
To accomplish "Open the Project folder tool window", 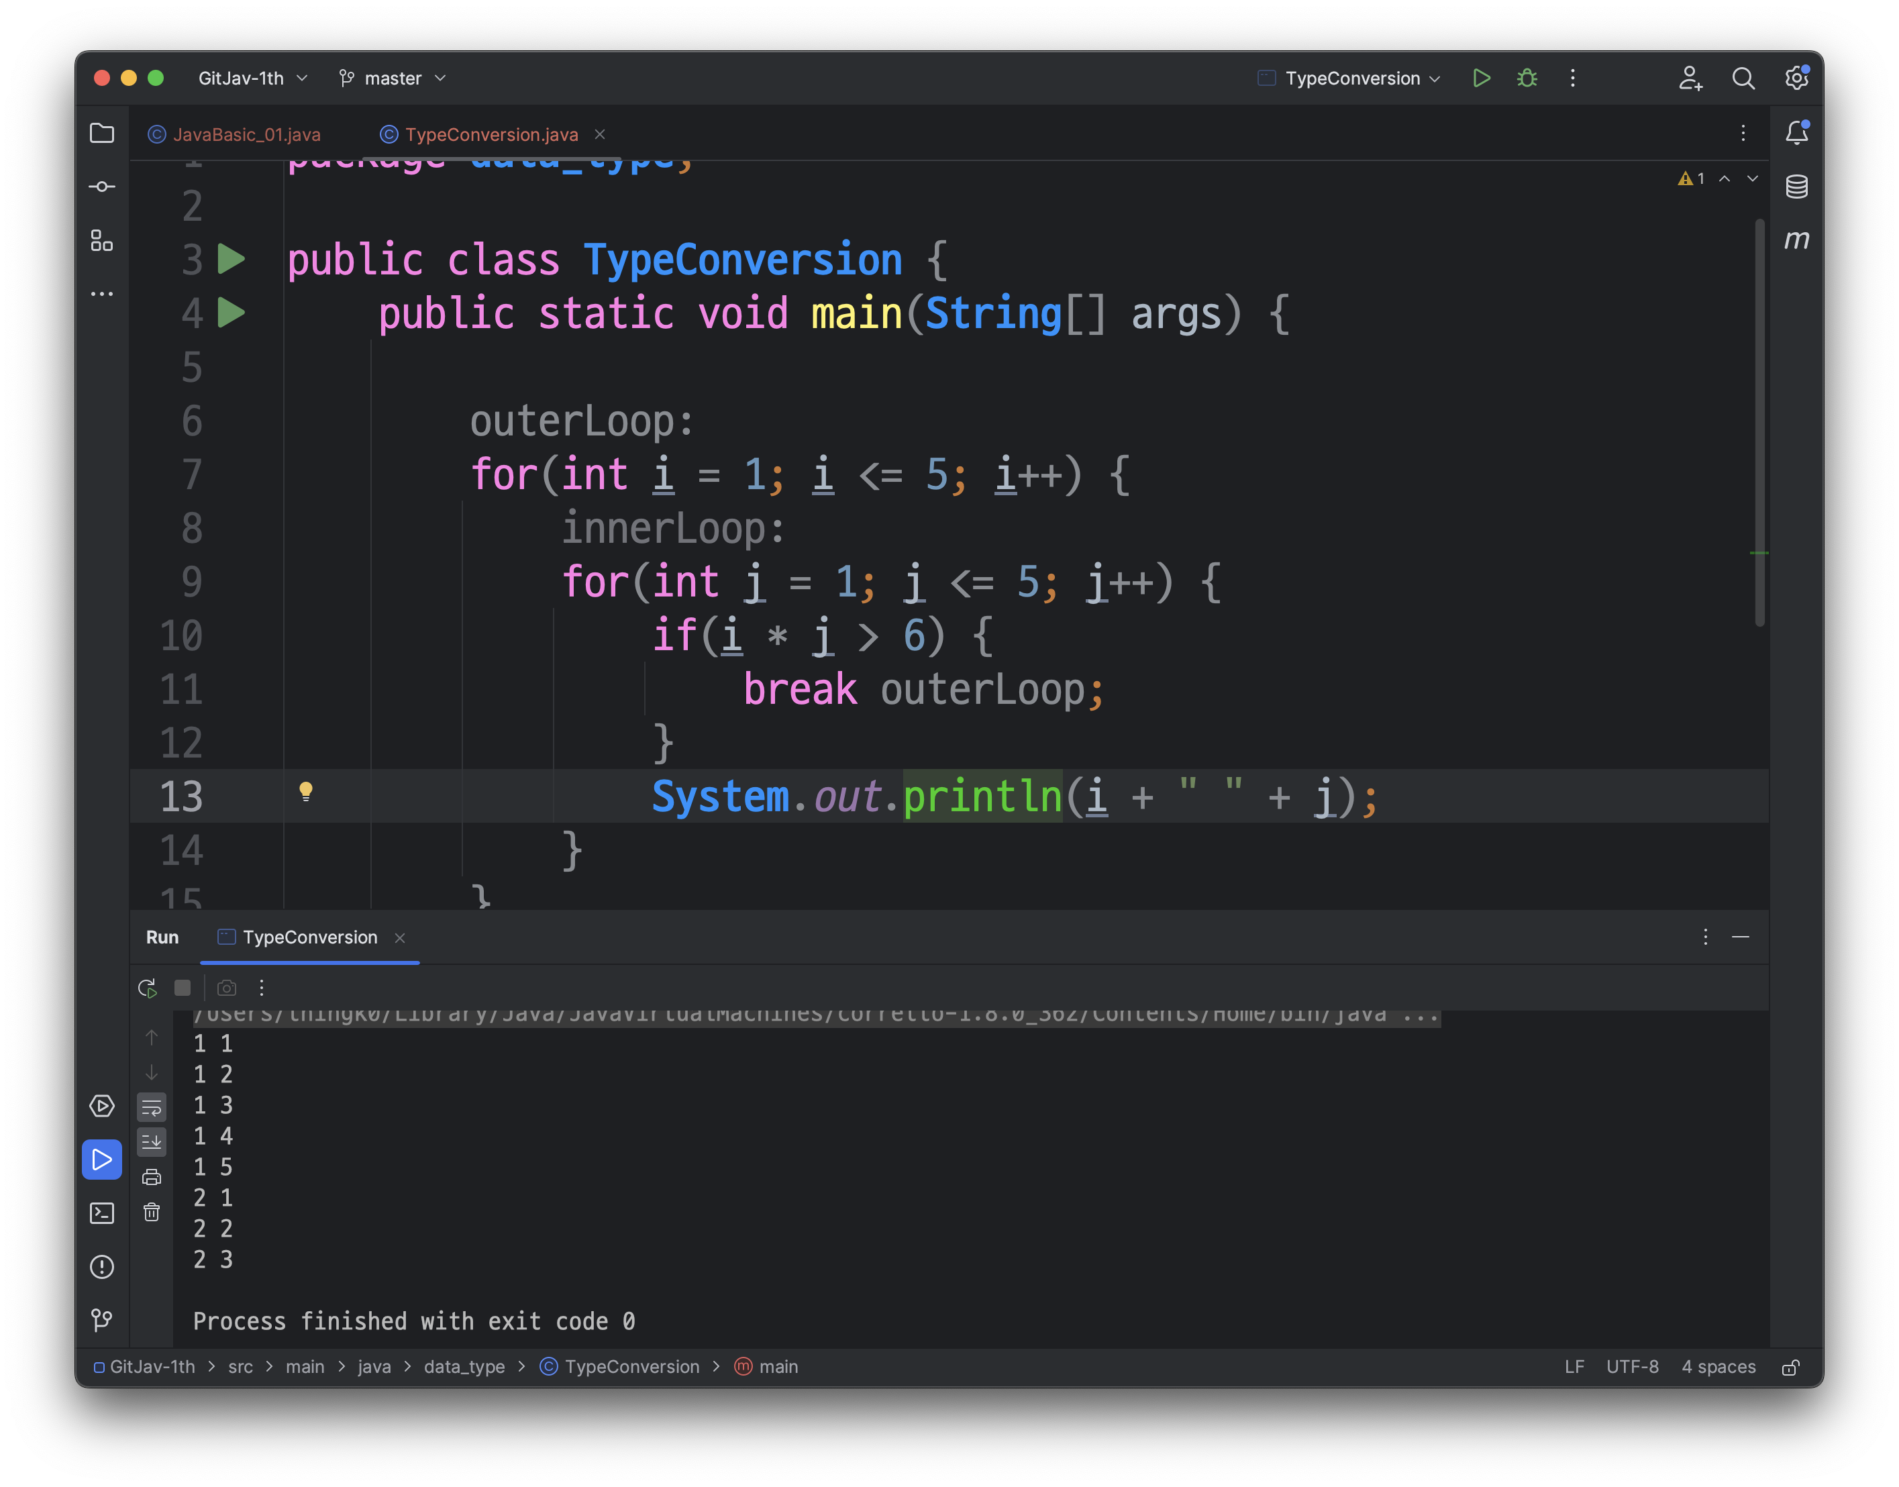I will click(x=102, y=134).
